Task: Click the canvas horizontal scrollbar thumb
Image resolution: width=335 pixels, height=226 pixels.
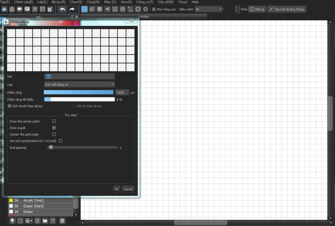Action: point(201,223)
